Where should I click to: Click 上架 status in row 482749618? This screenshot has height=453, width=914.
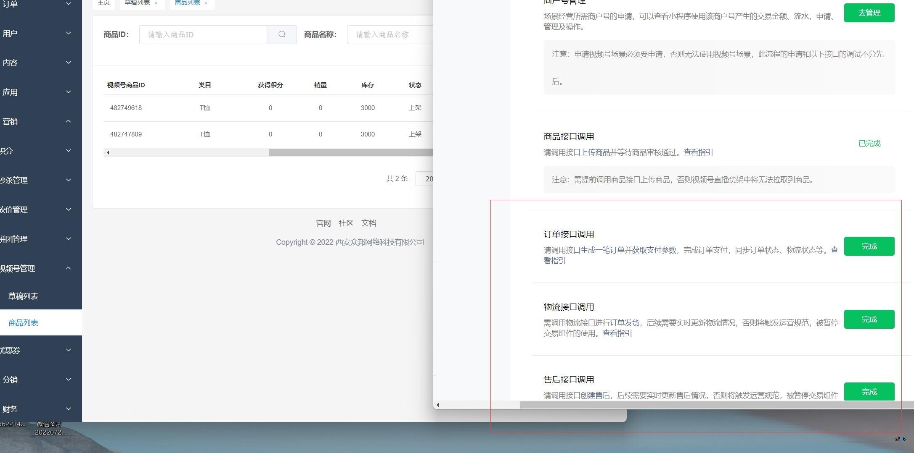(x=415, y=108)
